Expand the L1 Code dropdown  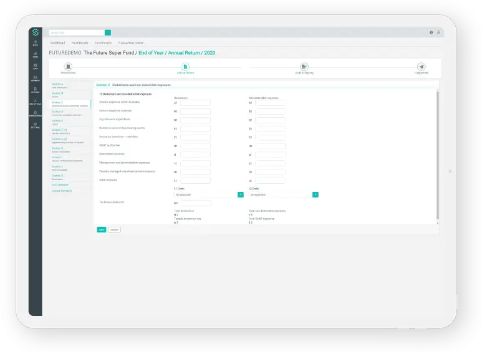pos(241,194)
